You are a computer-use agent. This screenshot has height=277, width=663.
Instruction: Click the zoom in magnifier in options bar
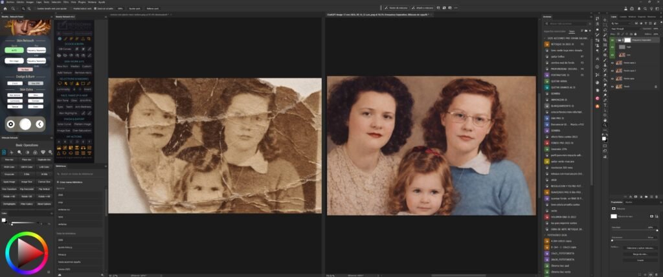coord(23,8)
